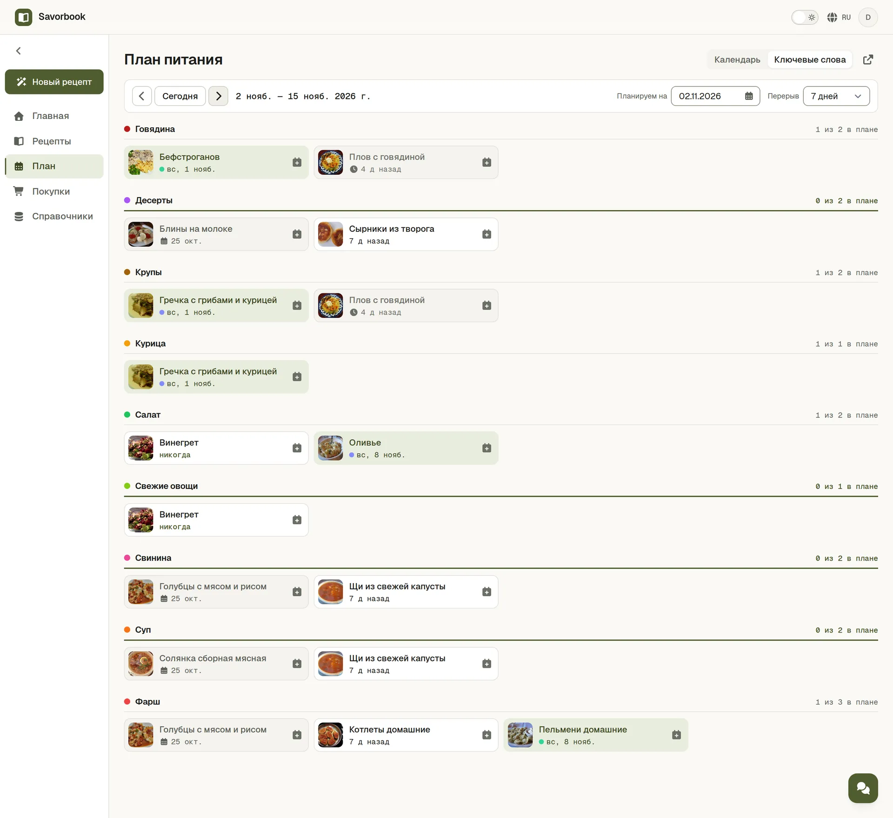
Task: Add Солянка сборная мясная via calendar-plus icon
Action: click(297, 664)
